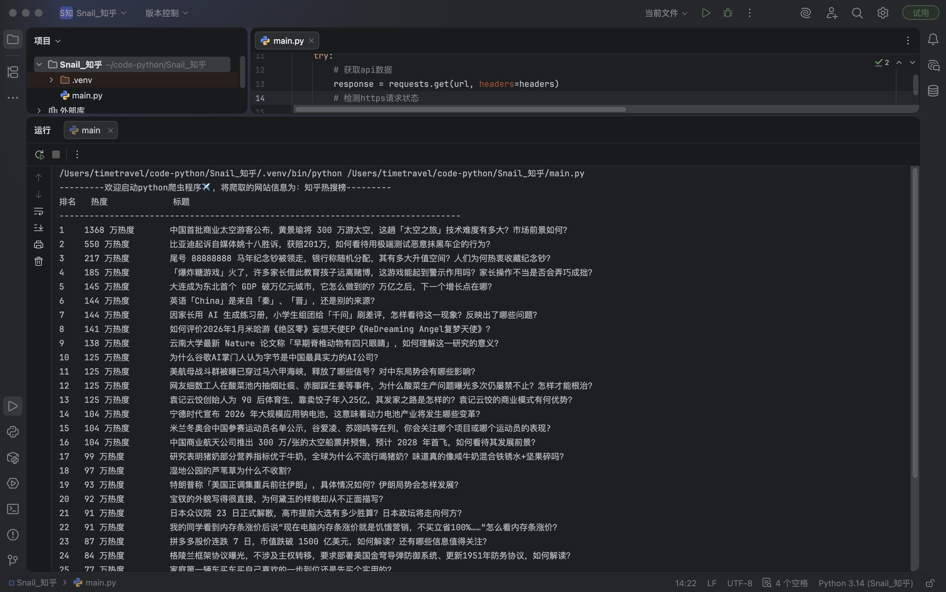Rerun the main run configuration
Screen dimensions: 946x592
[40, 155]
